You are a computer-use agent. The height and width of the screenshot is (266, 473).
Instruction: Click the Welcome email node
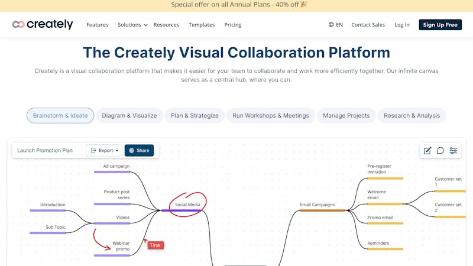coord(377,194)
